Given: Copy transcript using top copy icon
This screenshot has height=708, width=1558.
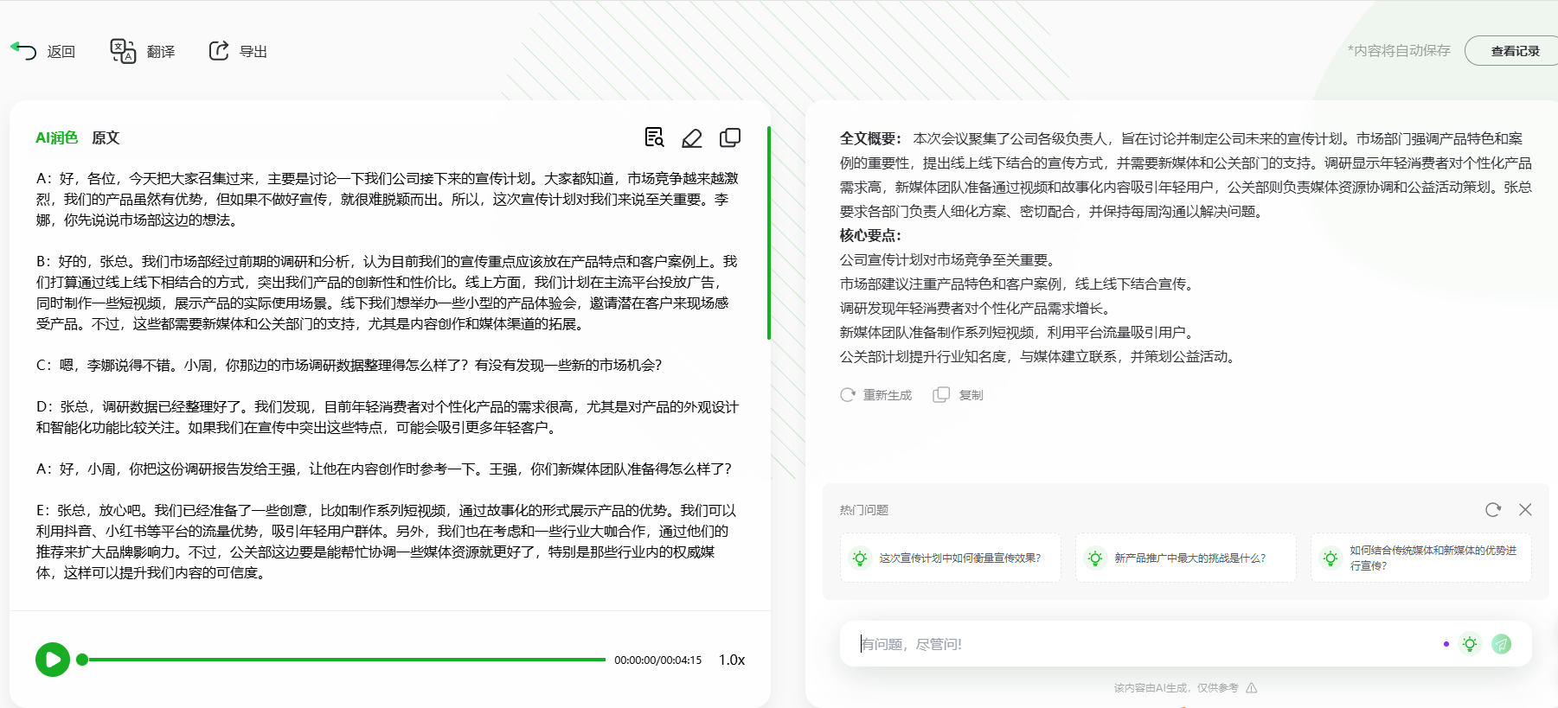Looking at the screenshot, I should tap(730, 137).
